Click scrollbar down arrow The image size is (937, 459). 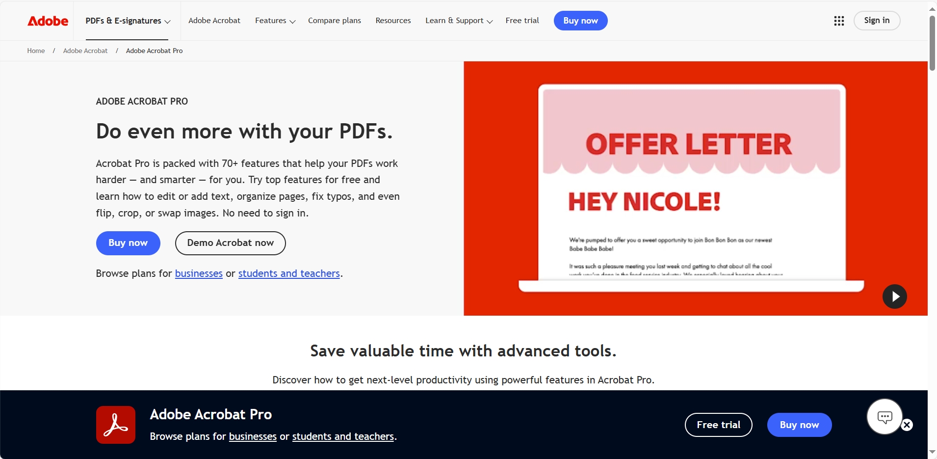tap(932, 452)
